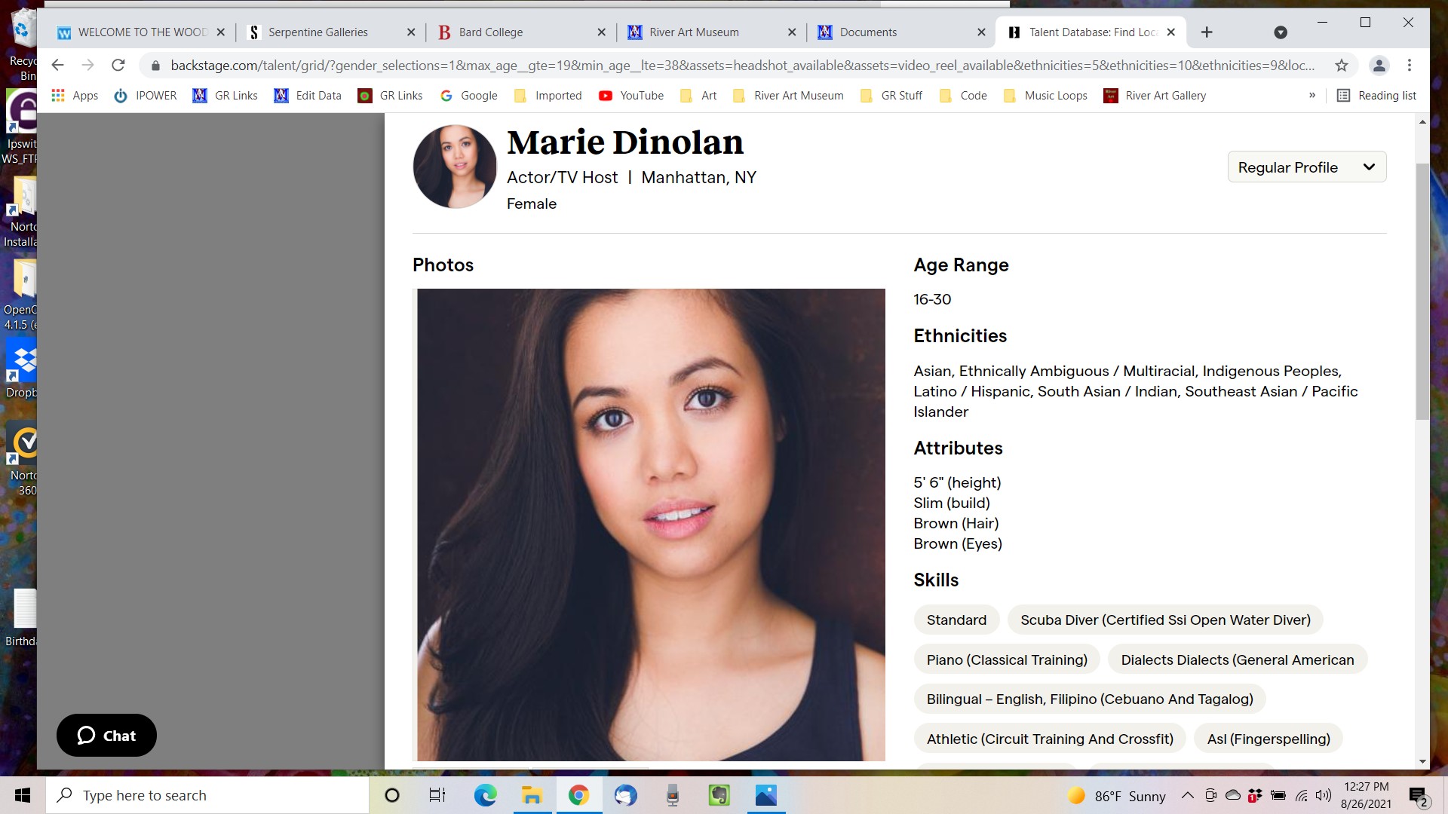Show hidden system tray icons
The image size is (1448, 814).
click(x=1187, y=795)
